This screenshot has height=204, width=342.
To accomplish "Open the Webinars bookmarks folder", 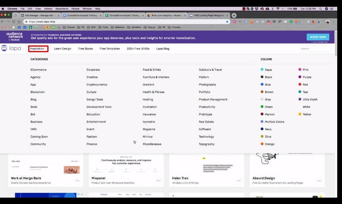I will [118, 27].
